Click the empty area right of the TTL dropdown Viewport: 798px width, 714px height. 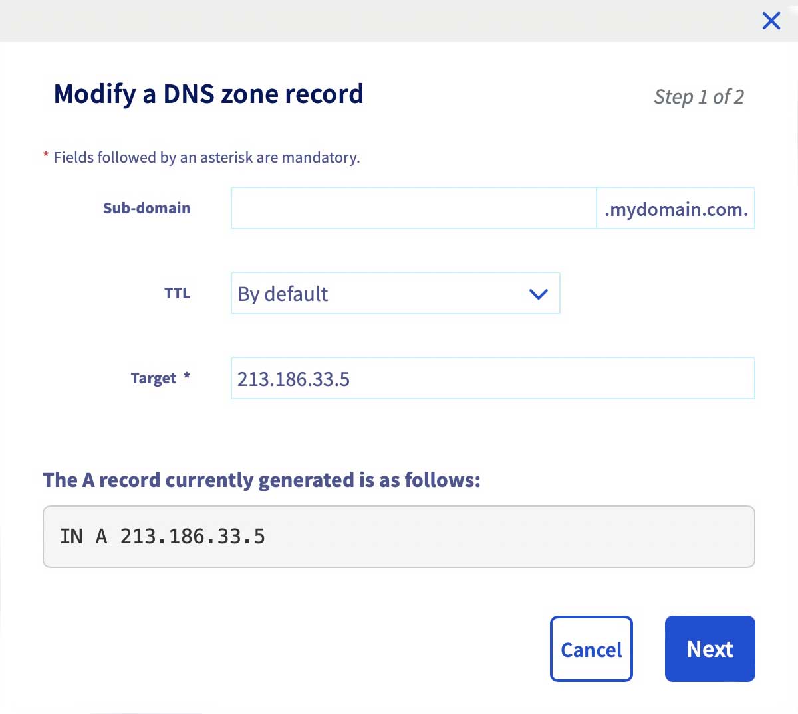pyautogui.click(x=657, y=294)
